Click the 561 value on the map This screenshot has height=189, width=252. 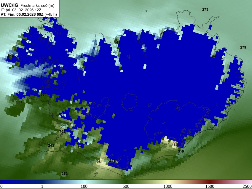pyautogui.click(x=43, y=94)
